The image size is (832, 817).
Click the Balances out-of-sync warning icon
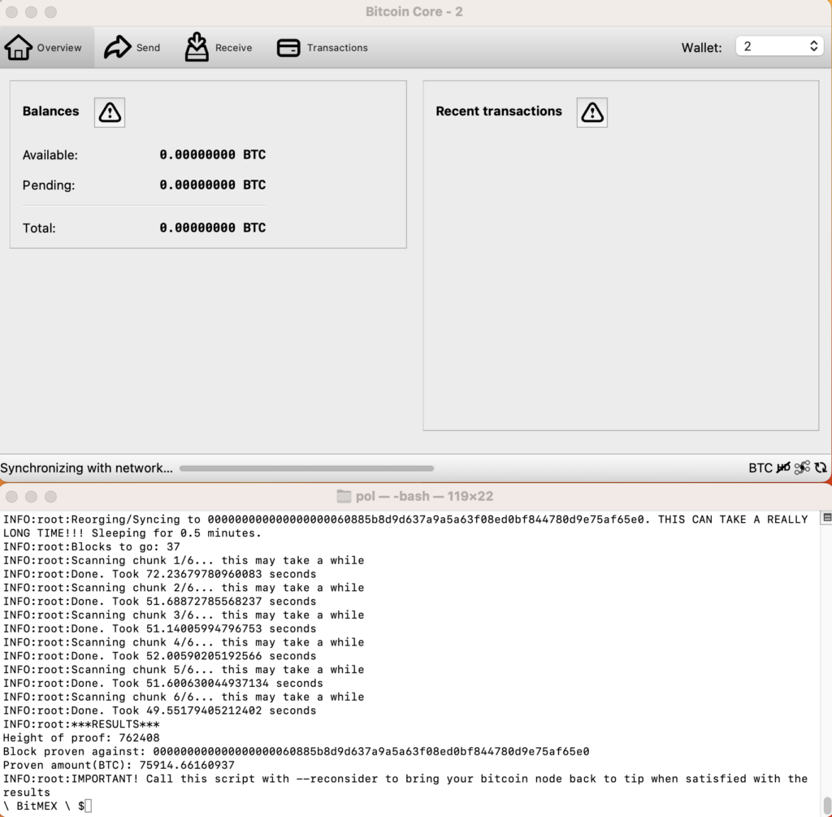[110, 112]
